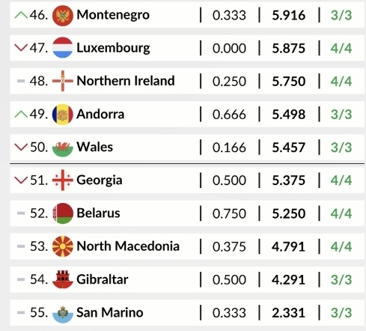Click the North Macedonia flag icon
Image resolution: width=366 pixels, height=331 pixels.
(63, 246)
